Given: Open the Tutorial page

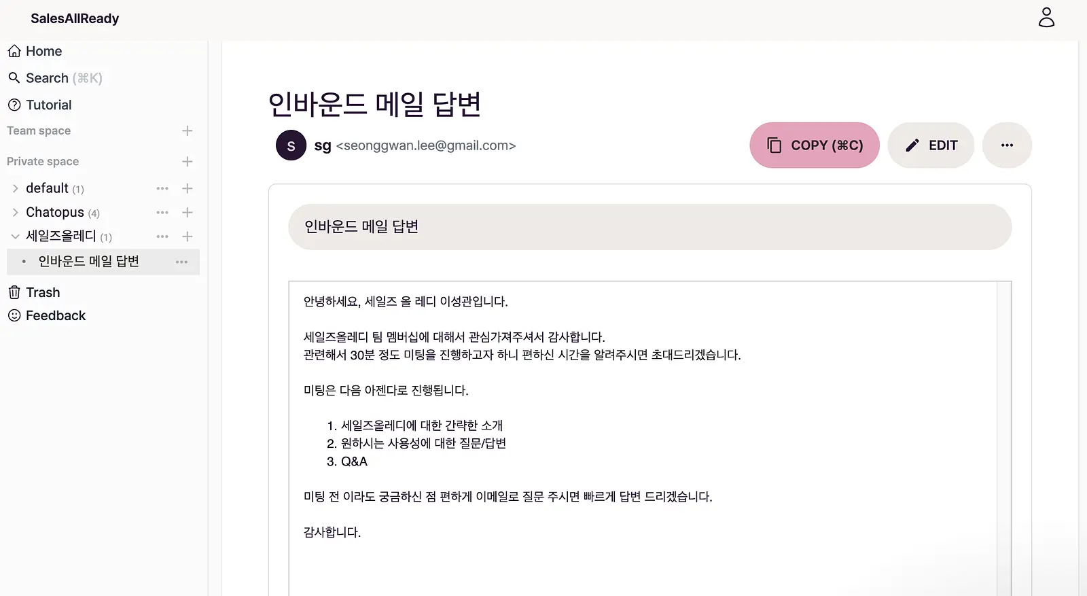Looking at the screenshot, I should tap(39, 105).
